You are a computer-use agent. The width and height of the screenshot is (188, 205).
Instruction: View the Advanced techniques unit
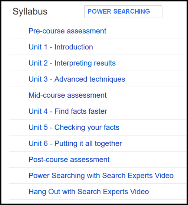click(77, 79)
